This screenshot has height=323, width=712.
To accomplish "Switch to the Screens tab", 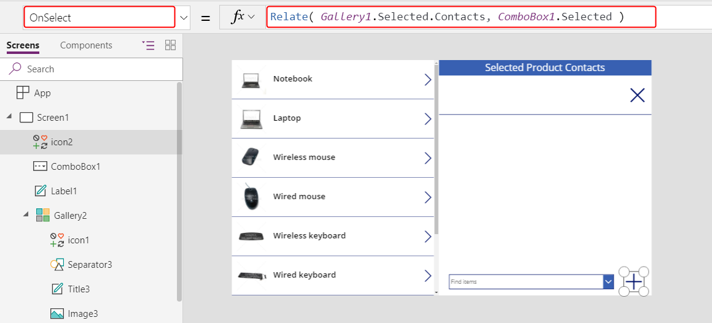I will coord(23,45).
